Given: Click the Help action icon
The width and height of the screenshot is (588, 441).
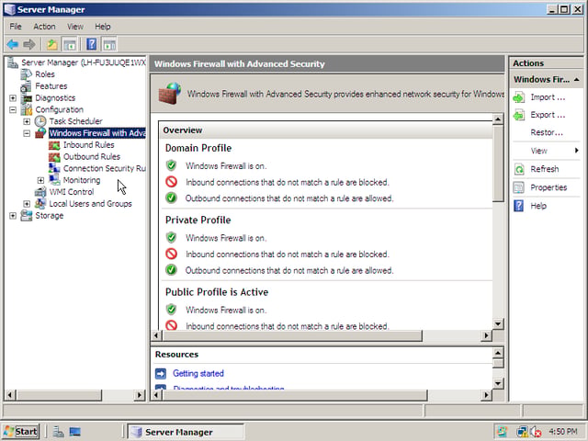Looking at the screenshot, I should coord(518,206).
